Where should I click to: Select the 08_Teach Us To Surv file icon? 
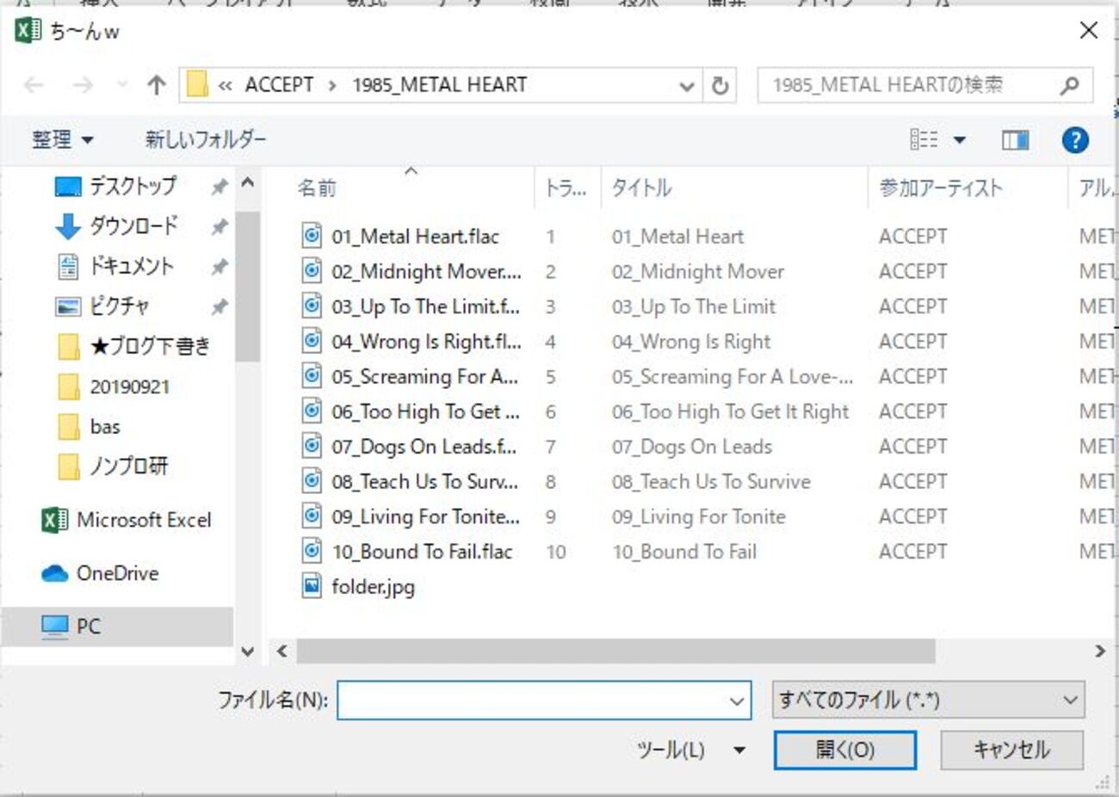[x=312, y=480]
